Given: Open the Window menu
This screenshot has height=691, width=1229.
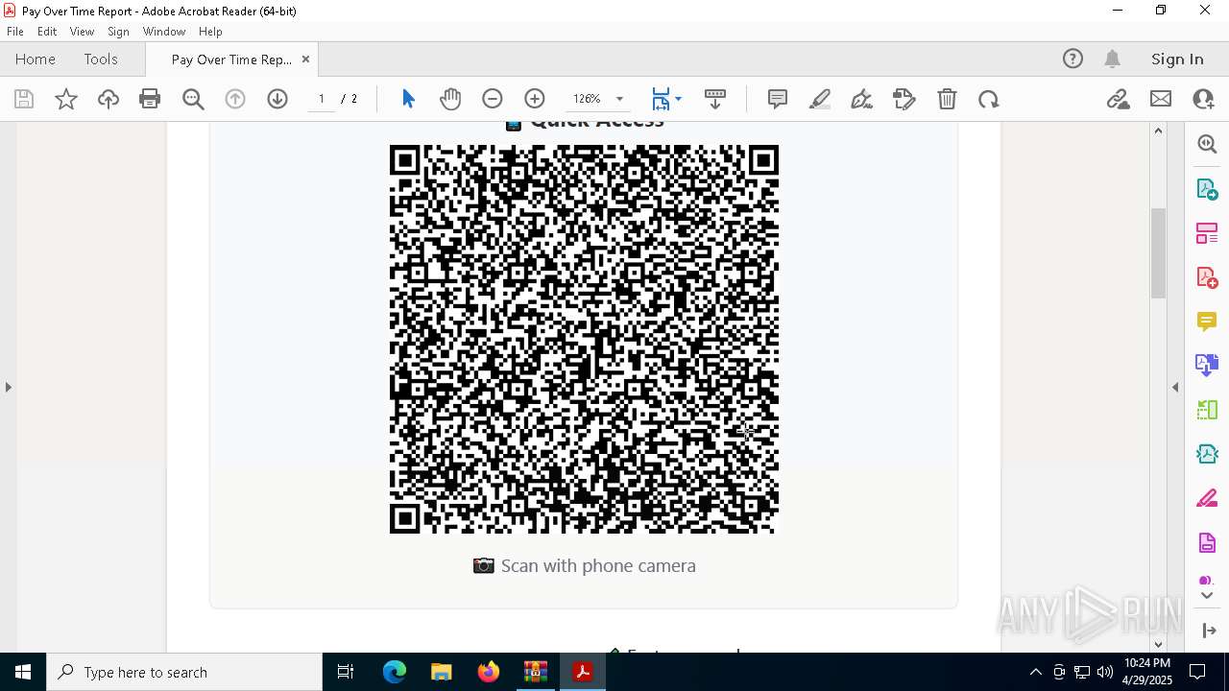Looking at the screenshot, I should pos(164,31).
